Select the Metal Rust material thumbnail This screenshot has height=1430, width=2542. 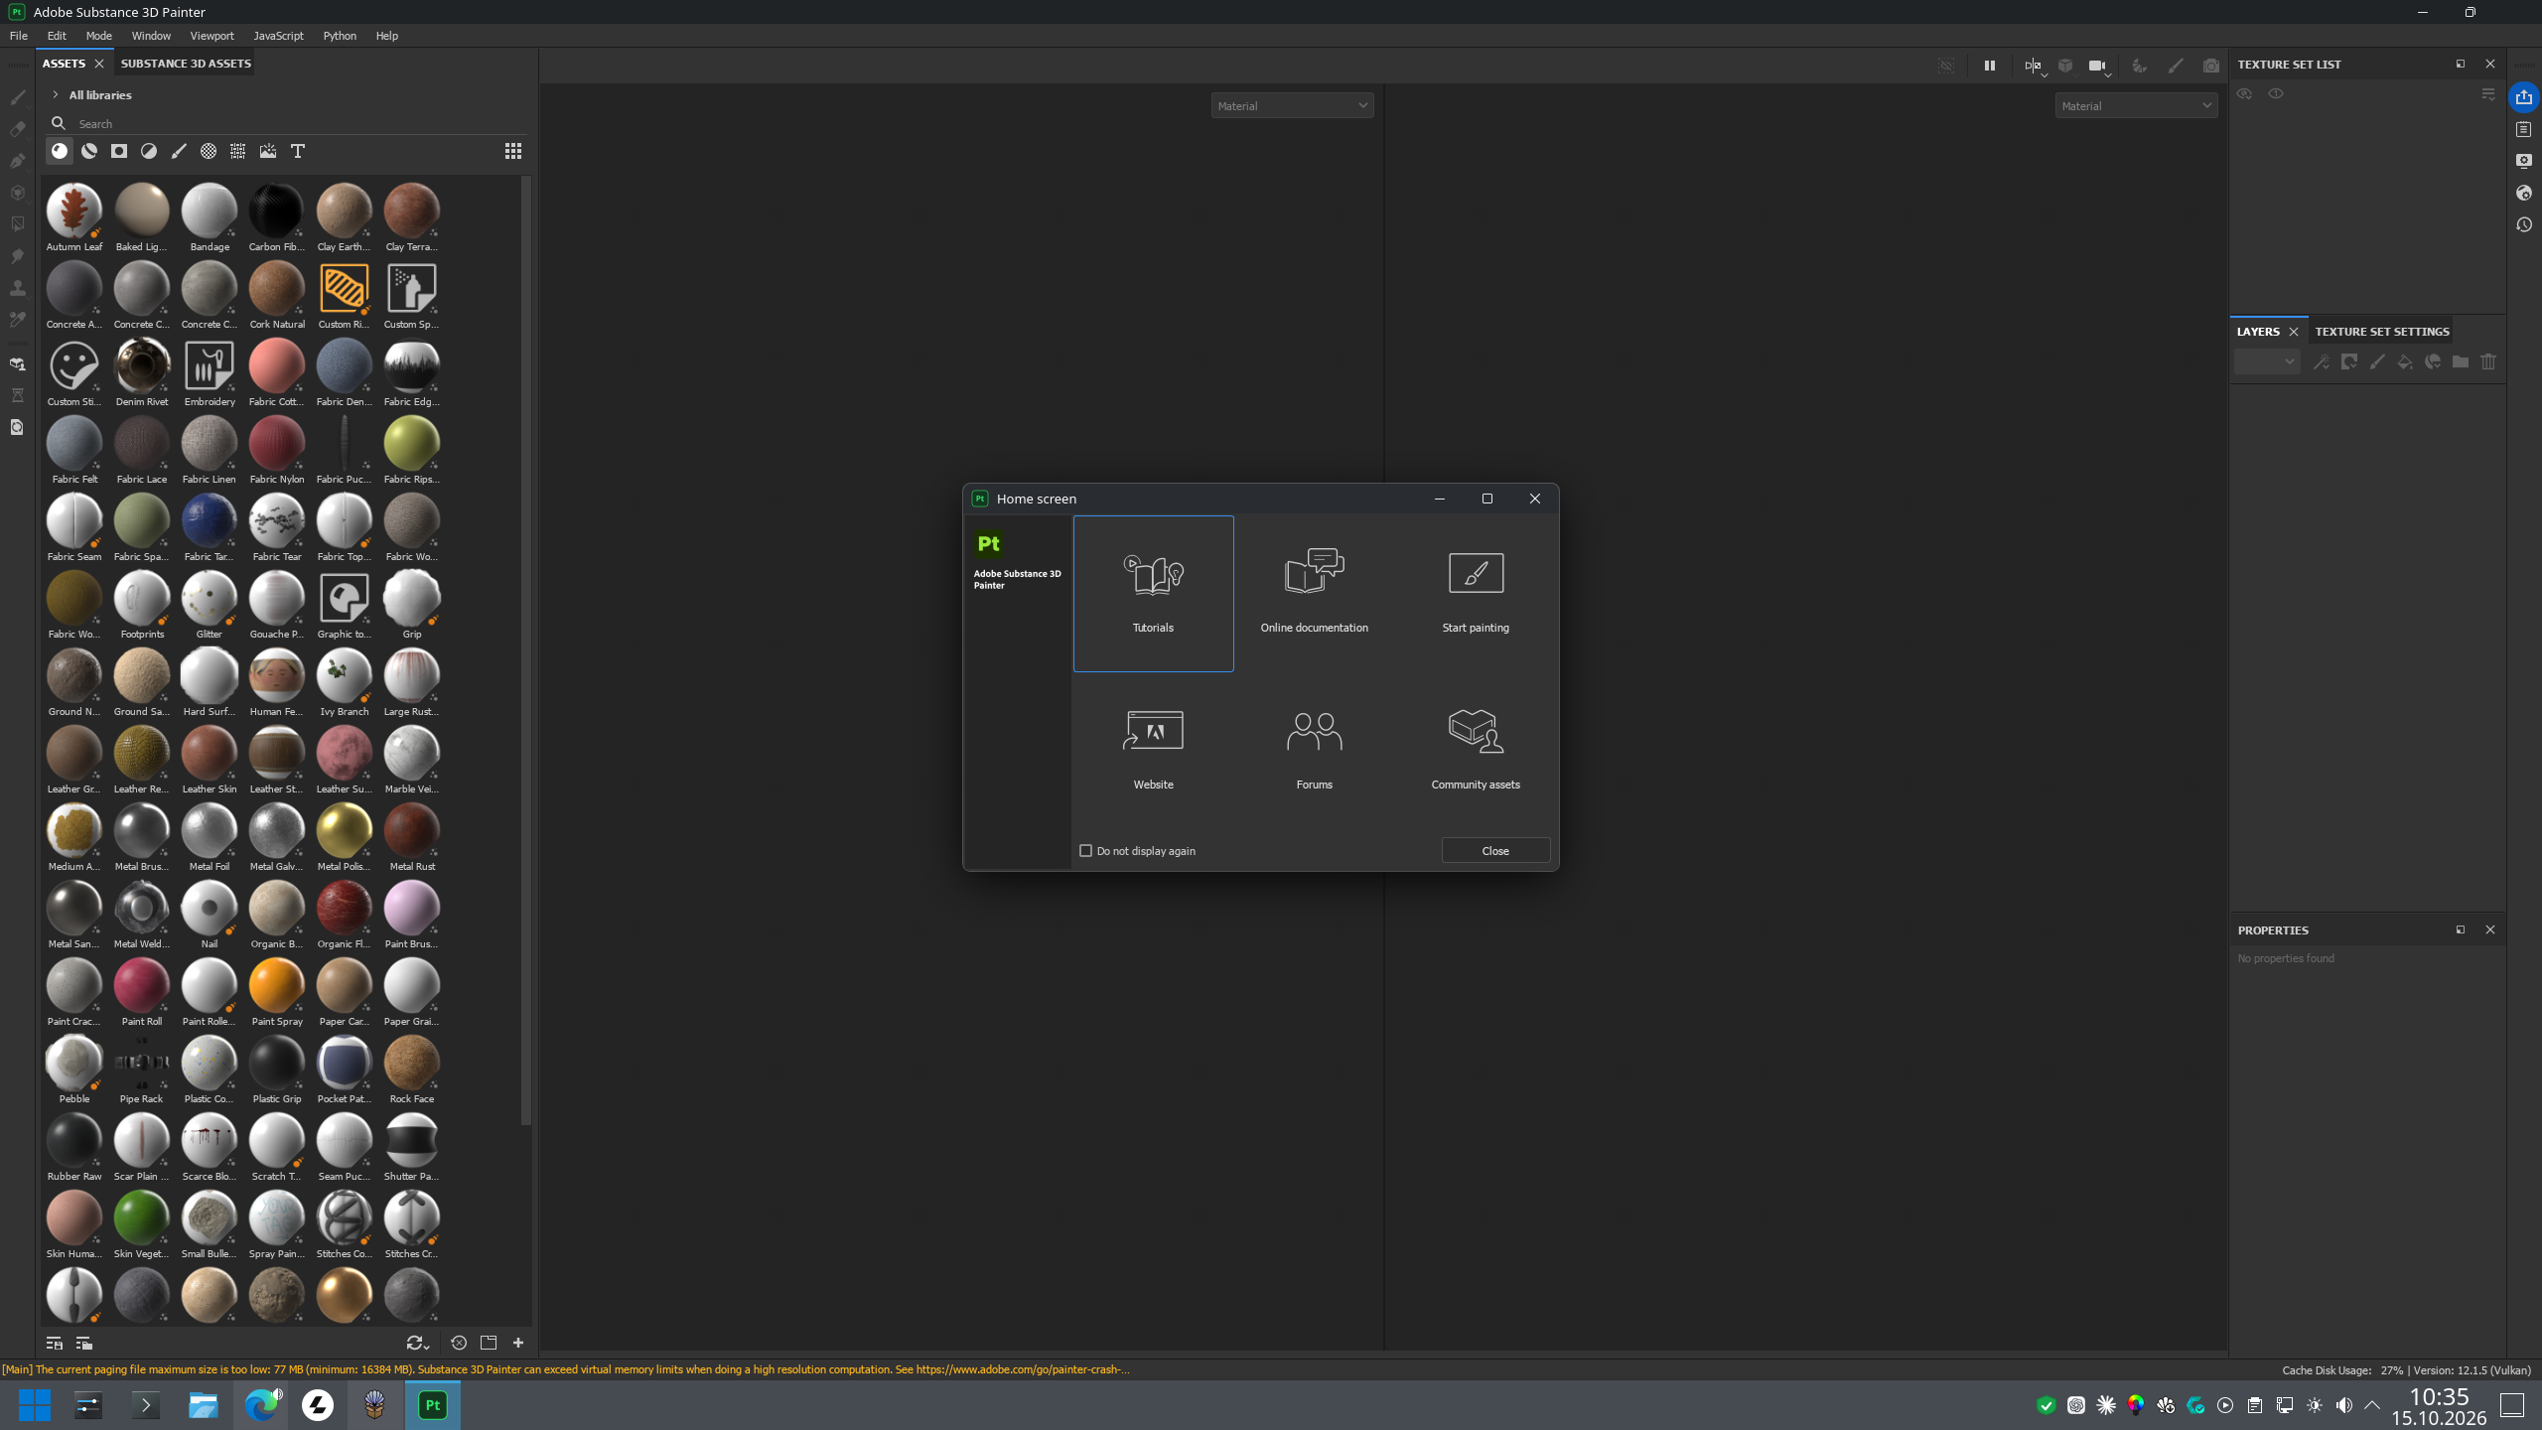coord(412,832)
